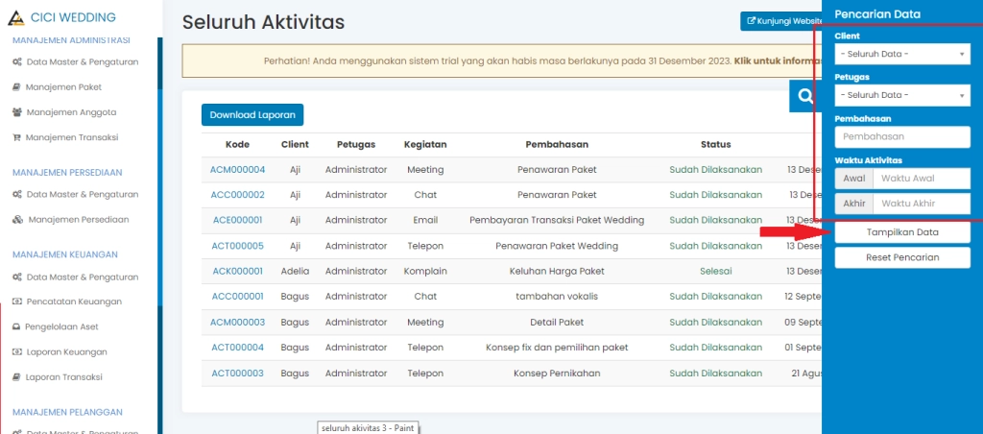The height and width of the screenshot is (434, 983).
Task: Click the Download Laporan button
Action: [252, 114]
